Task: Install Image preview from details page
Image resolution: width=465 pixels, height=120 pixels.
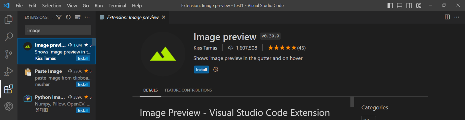Action: point(202,70)
